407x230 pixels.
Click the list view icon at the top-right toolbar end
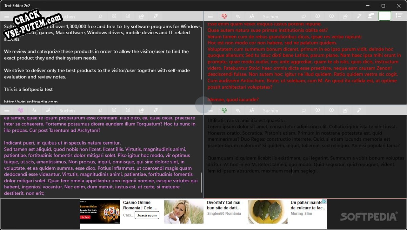coord(399,16)
